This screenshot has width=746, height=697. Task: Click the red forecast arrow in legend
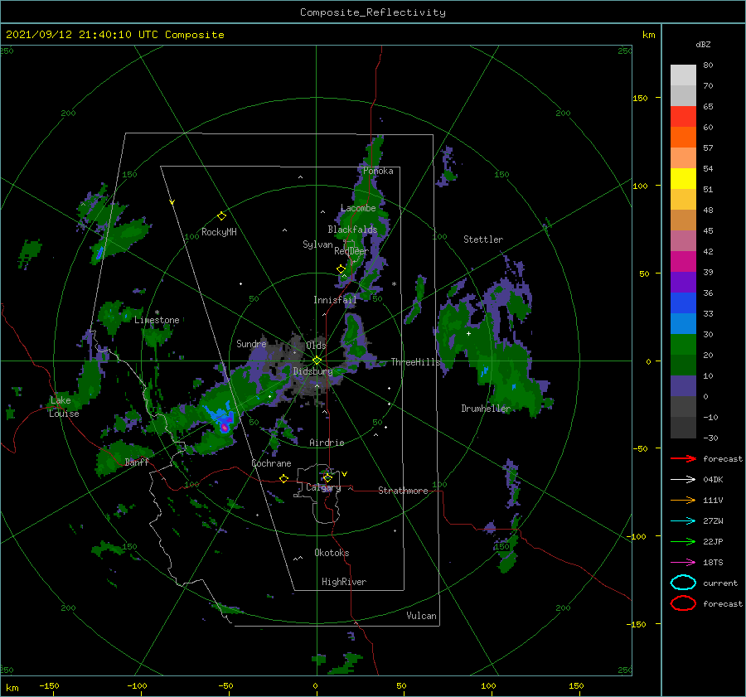683,458
